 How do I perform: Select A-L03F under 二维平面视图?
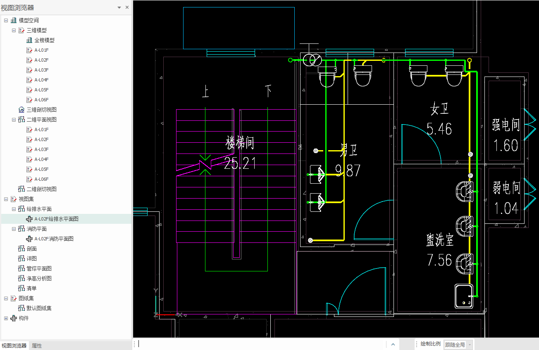tap(41, 149)
